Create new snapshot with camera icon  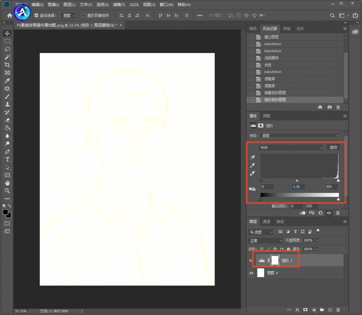[329, 107]
